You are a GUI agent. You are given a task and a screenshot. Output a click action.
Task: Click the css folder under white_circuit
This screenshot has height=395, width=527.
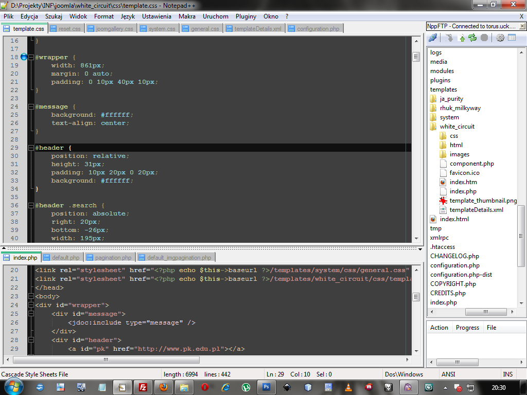453,136
